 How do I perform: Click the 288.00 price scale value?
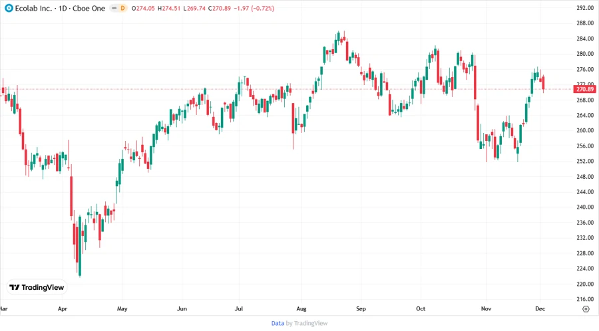585,23
